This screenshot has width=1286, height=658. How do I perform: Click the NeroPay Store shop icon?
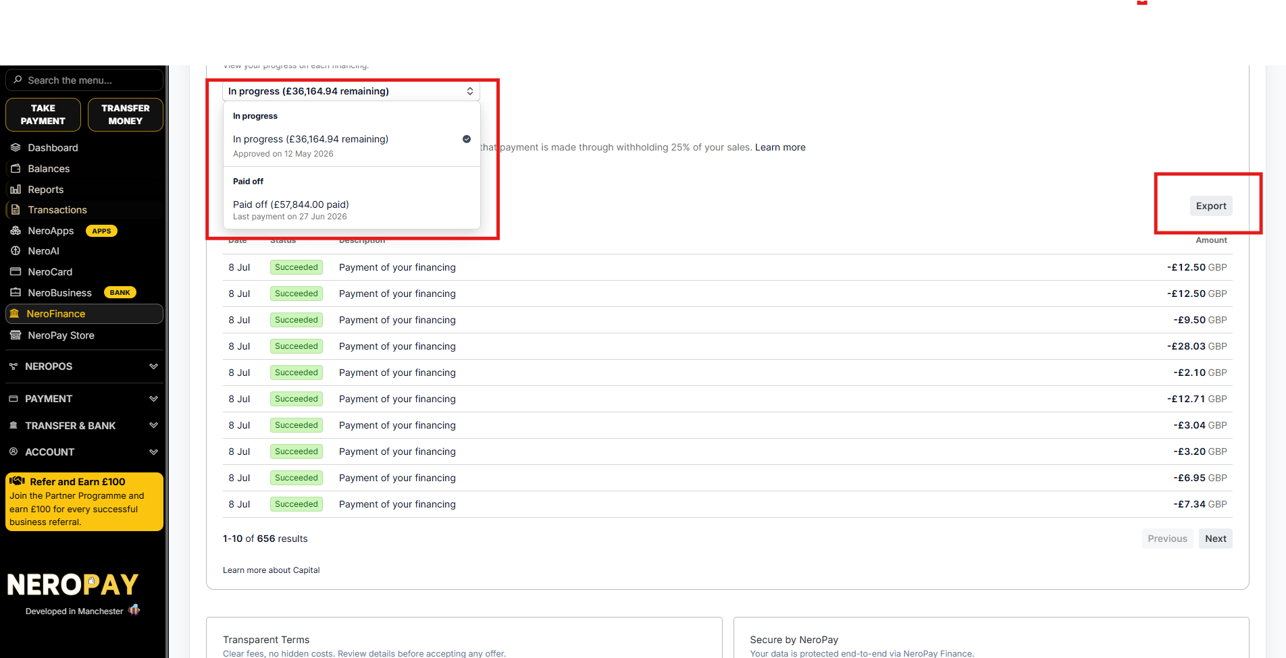(16, 335)
